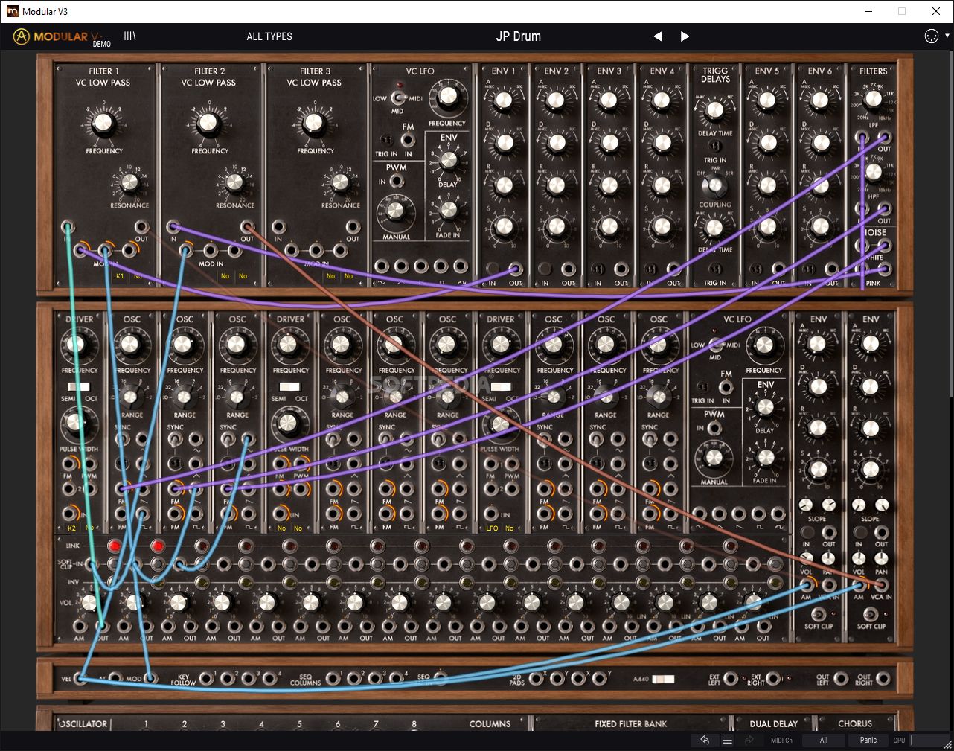Click sequencer step number 5
The width and height of the screenshot is (954, 751).
coord(299,723)
